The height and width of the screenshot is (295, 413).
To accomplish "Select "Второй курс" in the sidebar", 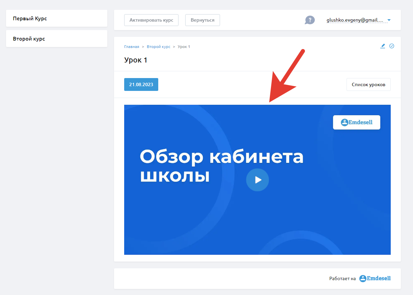I will [57, 39].
